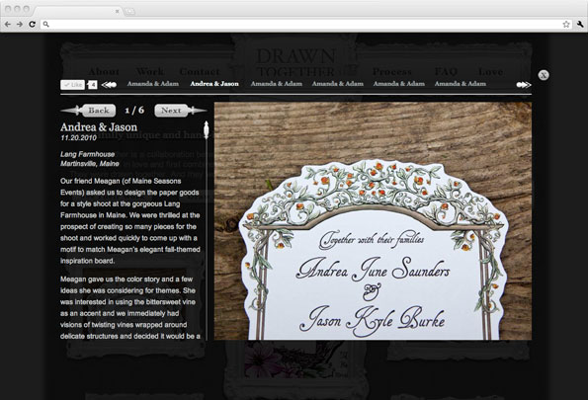Close the lightbox with the round X button
Image resolution: width=588 pixels, height=400 pixels.
pos(544,75)
